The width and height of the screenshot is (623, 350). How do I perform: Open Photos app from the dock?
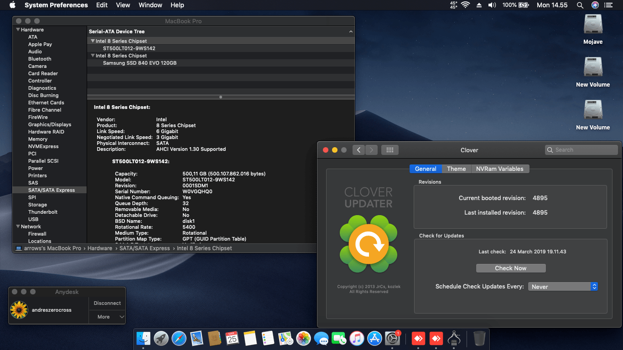(303, 338)
